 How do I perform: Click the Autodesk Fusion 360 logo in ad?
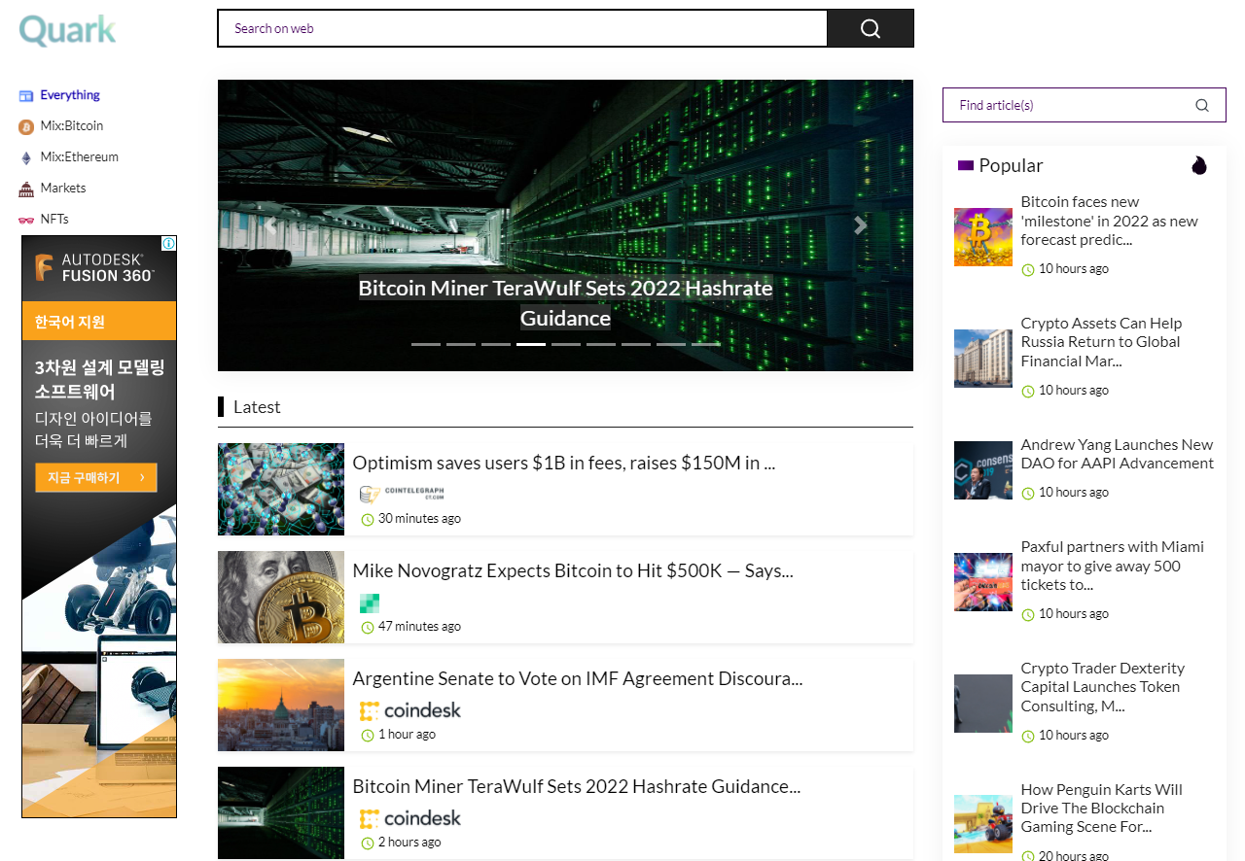(x=94, y=268)
